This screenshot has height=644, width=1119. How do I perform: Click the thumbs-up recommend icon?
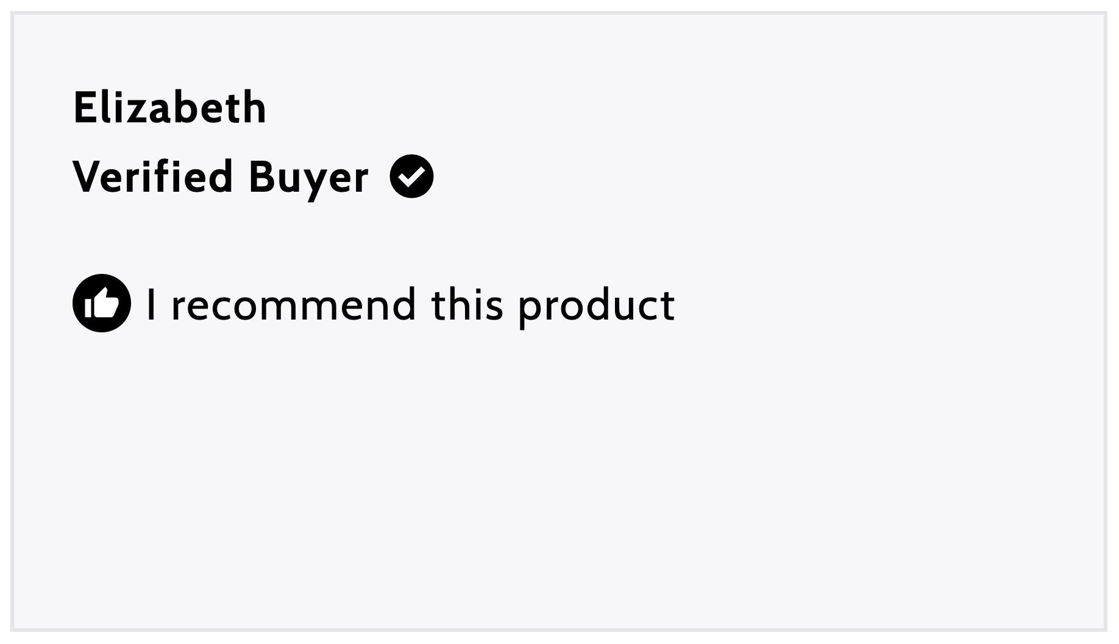(102, 303)
